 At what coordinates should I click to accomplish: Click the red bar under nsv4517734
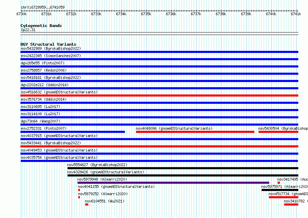[284, 197]
